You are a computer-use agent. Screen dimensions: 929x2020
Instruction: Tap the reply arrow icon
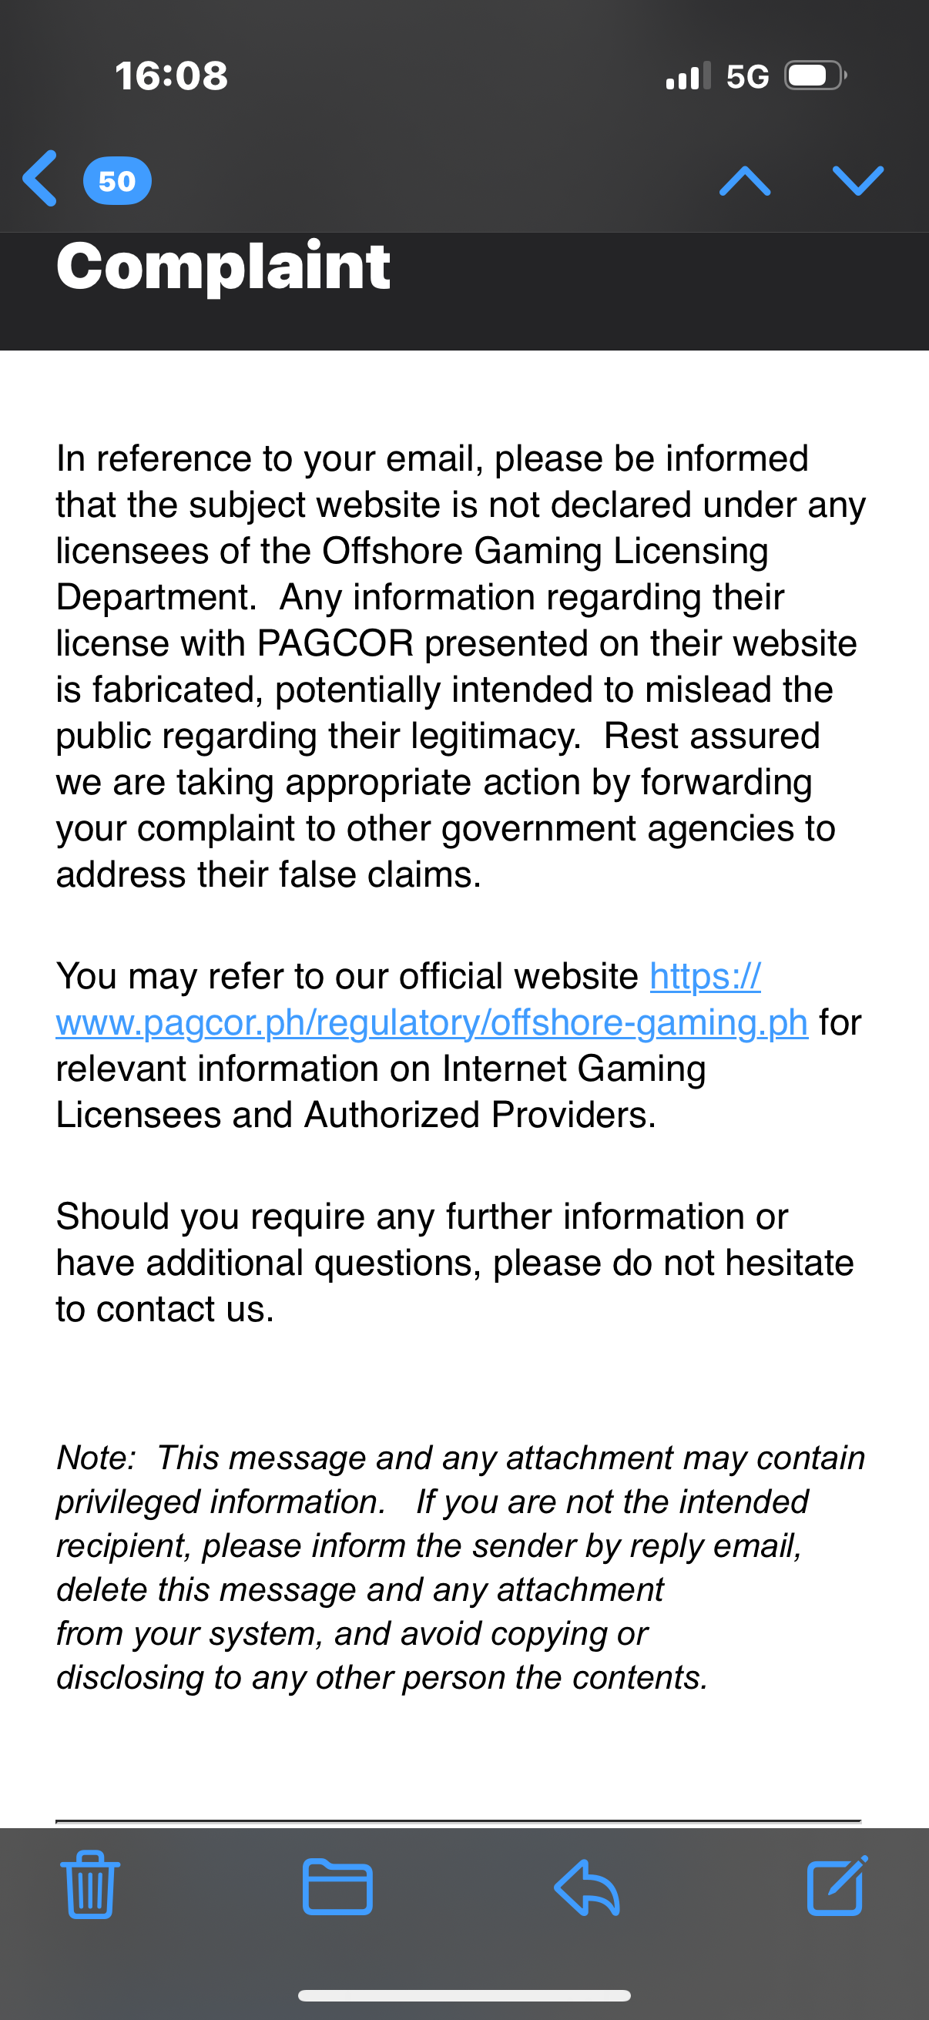point(587,1887)
